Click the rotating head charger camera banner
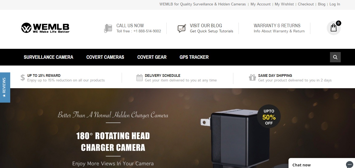This screenshot has height=168, width=355. coord(177,128)
